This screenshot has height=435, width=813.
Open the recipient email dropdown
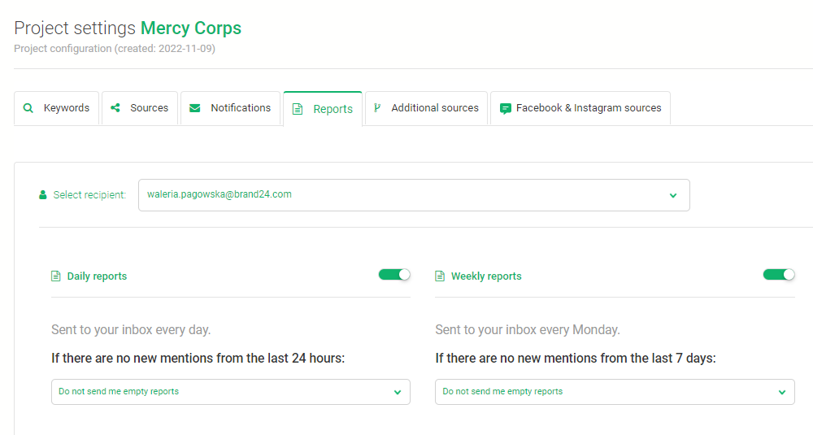point(414,195)
